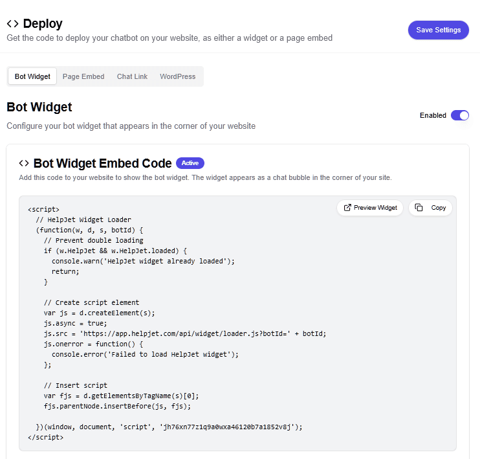Screen dimensions: 480x459
Task: Click the console.error code line
Action: point(145,355)
